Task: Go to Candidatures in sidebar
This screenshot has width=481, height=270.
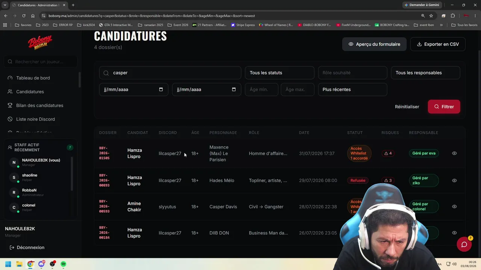Action: (x=30, y=91)
